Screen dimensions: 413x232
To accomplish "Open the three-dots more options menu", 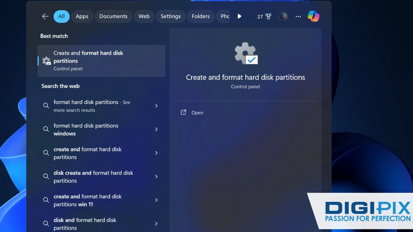I will pyautogui.click(x=298, y=16).
